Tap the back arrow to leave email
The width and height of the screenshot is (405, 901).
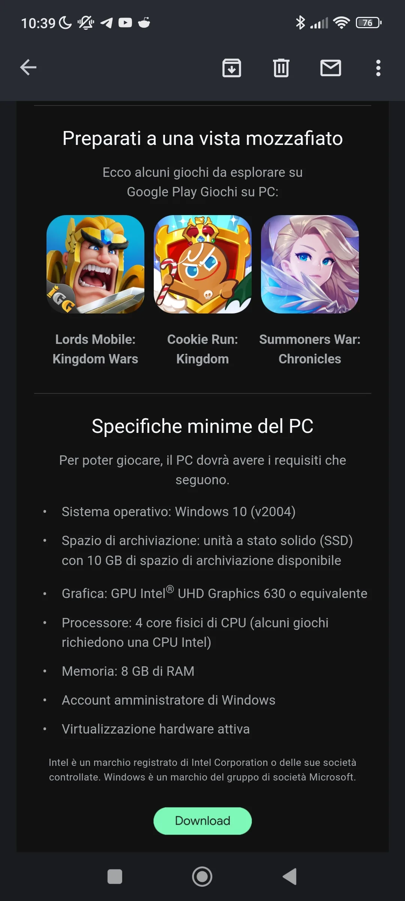tap(28, 68)
